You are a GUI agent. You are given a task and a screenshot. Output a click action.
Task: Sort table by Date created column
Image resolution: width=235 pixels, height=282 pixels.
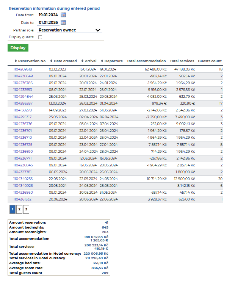pos(63,61)
